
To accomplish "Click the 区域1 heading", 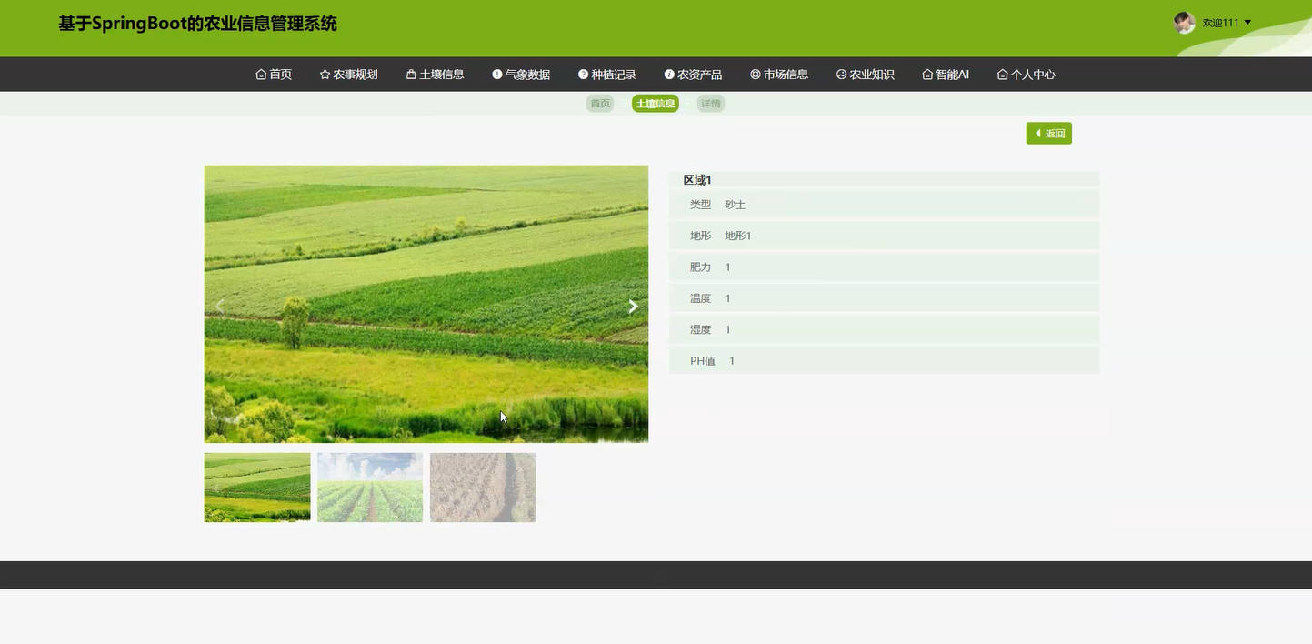I will coord(697,180).
